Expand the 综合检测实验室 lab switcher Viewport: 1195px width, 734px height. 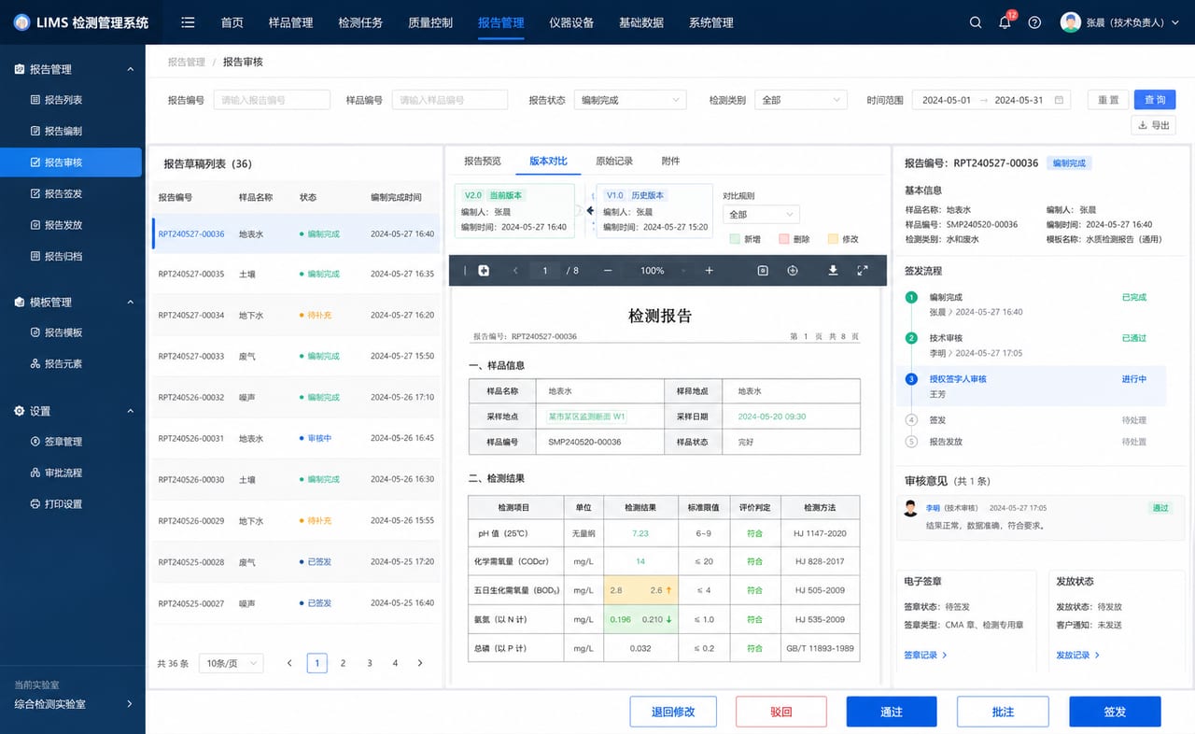tap(130, 704)
